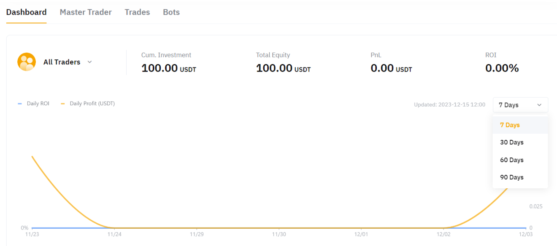Switch to the Master Trader tab
This screenshot has width=557, height=246.
point(86,12)
